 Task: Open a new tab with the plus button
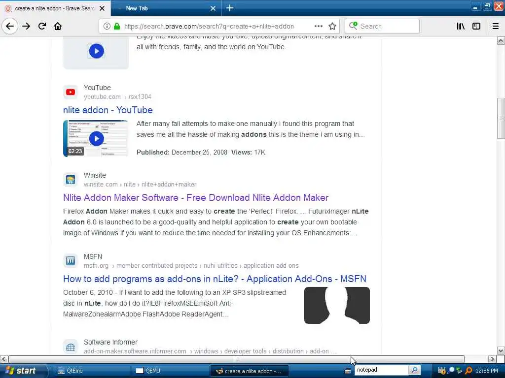(230, 8)
